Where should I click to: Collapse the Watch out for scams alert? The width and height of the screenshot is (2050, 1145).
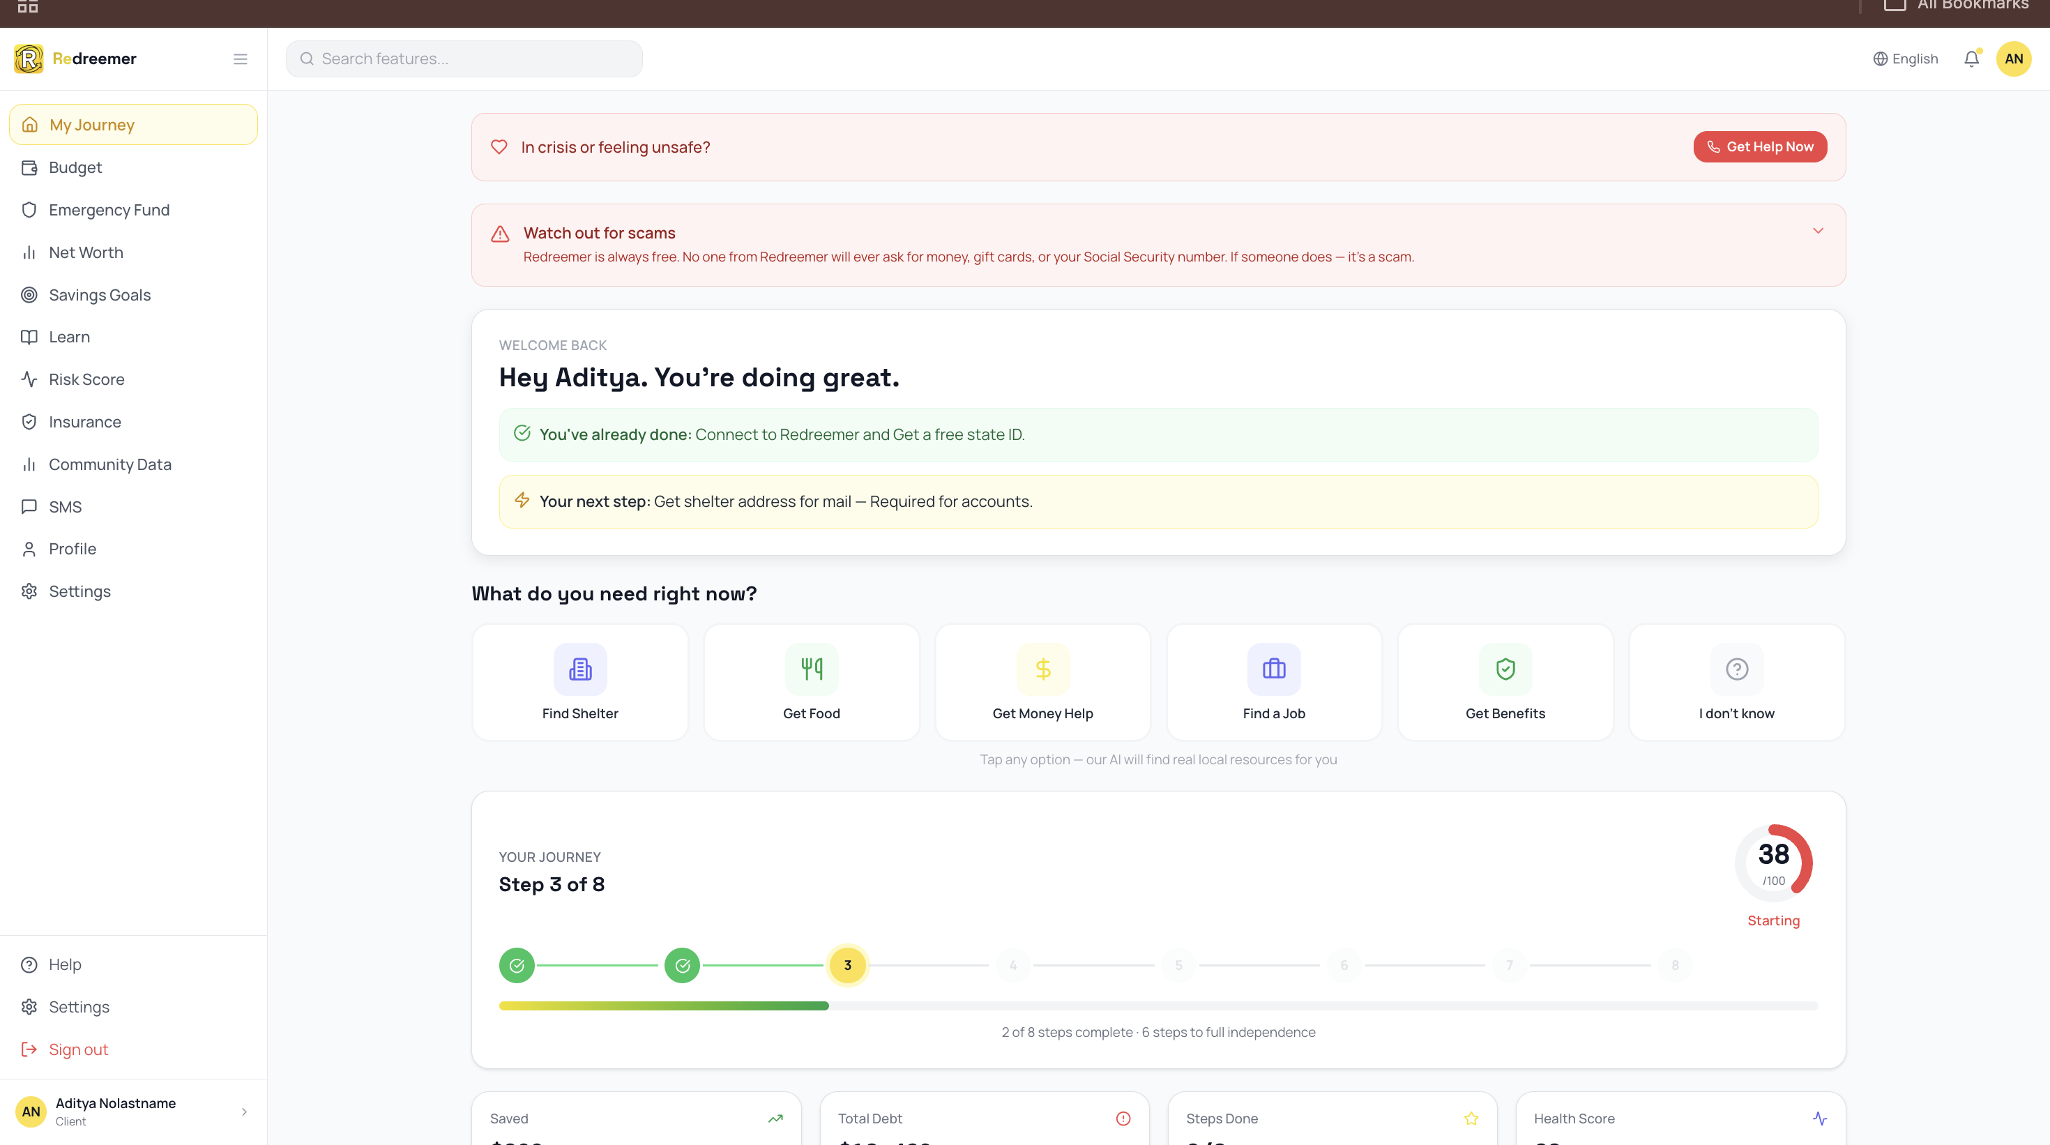point(1818,231)
